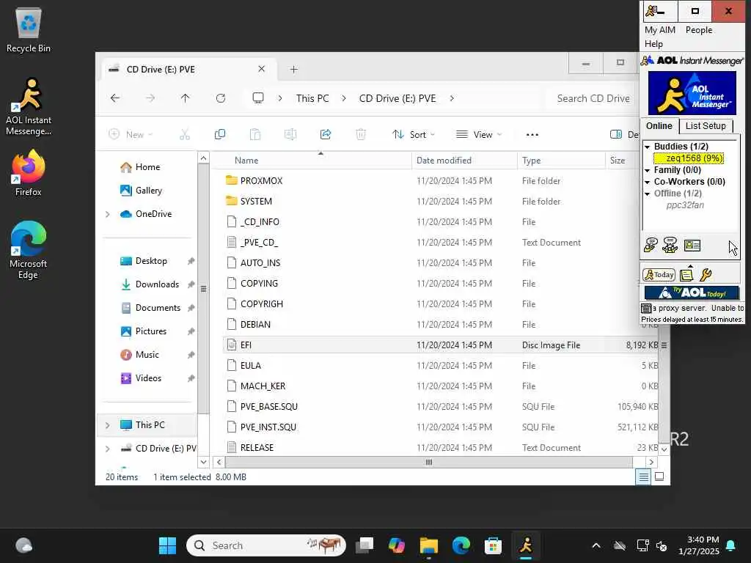The width and height of the screenshot is (751, 563).
Task: Switch to the List Setup tab
Action: [706, 125]
